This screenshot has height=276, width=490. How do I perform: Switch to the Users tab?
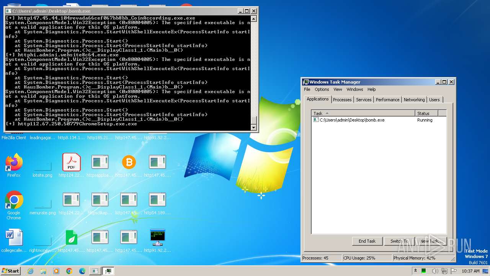click(x=434, y=100)
